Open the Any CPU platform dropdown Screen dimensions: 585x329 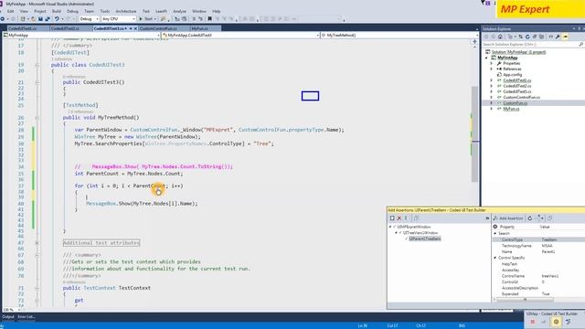[118, 18]
